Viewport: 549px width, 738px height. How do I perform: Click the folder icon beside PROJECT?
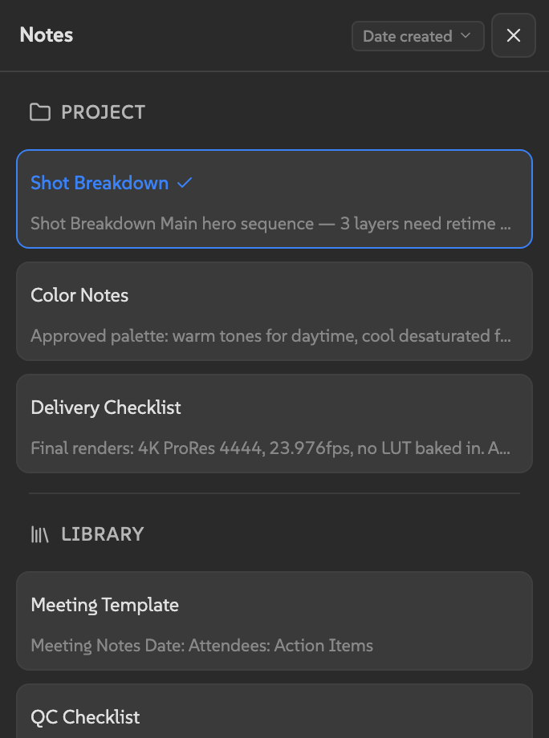pos(39,112)
